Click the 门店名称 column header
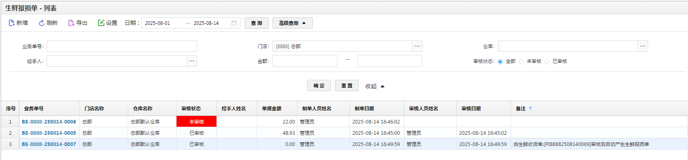The width and height of the screenshot is (688, 160). pos(104,109)
